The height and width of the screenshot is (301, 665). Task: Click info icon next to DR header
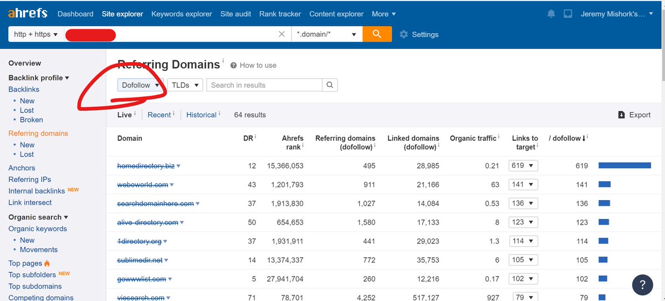(255, 136)
